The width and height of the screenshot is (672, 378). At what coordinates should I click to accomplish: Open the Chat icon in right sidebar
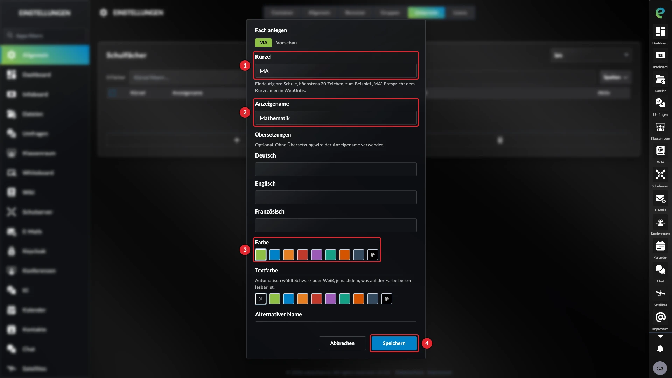660,270
